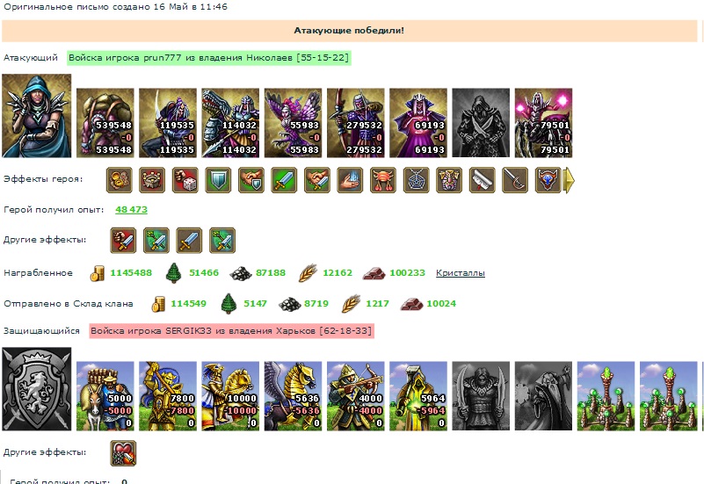The width and height of the screenshot is (704, 484).
Task: Open the Кристаллы link
Action: 461,272
